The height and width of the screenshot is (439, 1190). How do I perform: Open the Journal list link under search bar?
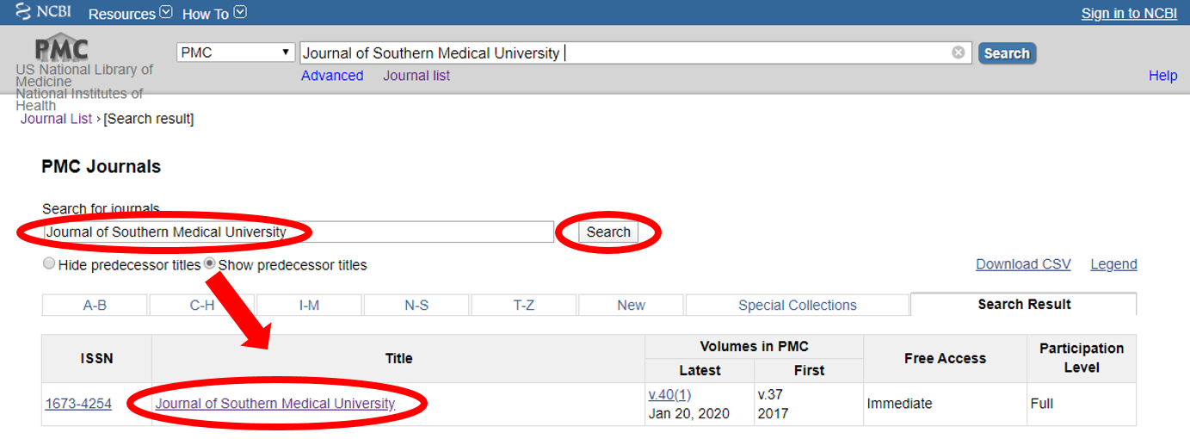[x=416, y=76]
